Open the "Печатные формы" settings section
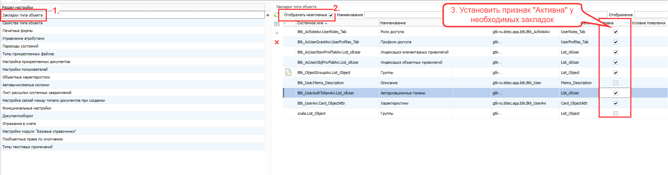The height and width of the screenshot is (175, 668). pos(18,31)
